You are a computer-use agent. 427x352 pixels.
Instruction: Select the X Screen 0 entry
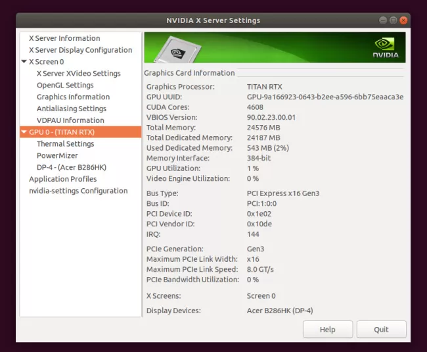coord(47,62)
